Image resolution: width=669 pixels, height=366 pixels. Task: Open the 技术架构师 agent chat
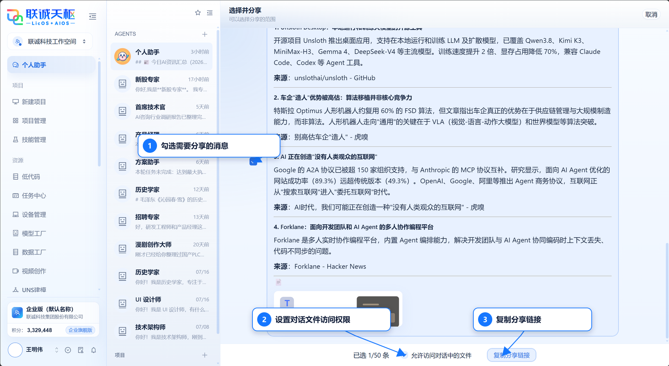pos(162,332)
